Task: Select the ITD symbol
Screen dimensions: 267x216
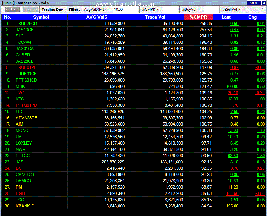Action: click(19, 111)
